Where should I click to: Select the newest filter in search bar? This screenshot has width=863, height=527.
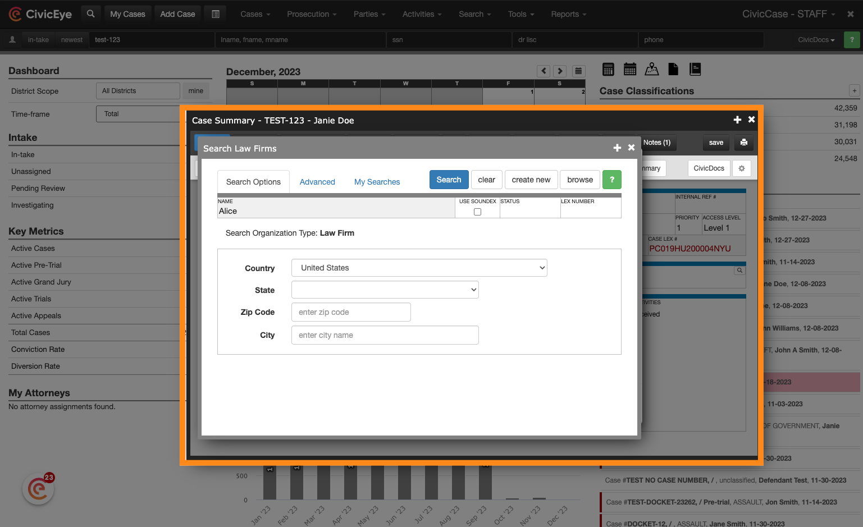pyautogui.click(x=72, y=40)
